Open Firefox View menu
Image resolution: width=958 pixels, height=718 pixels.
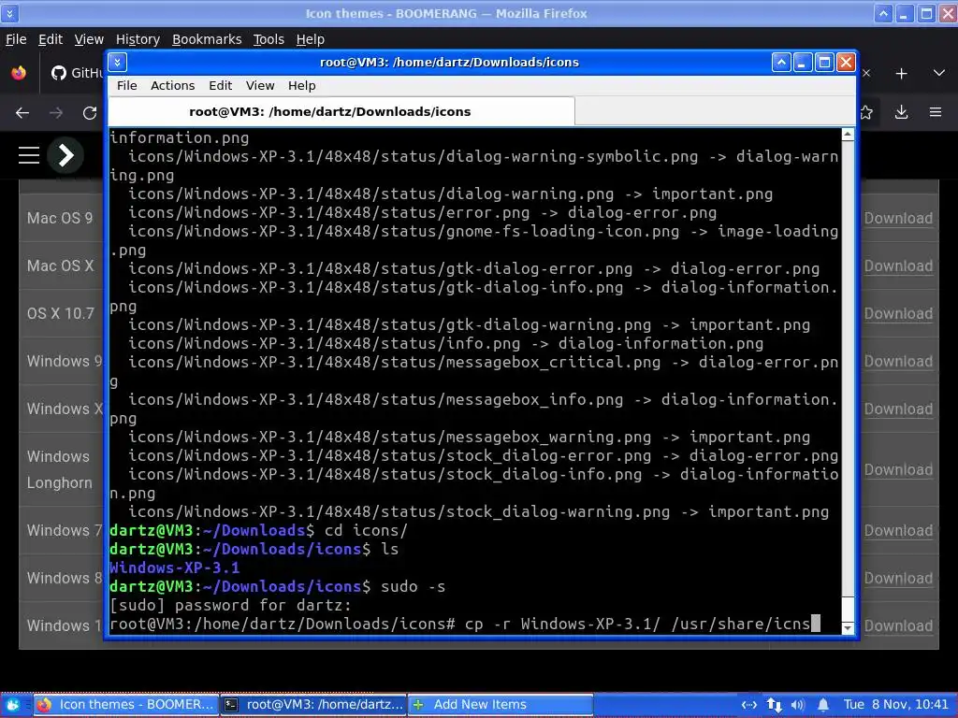(89, 39)
